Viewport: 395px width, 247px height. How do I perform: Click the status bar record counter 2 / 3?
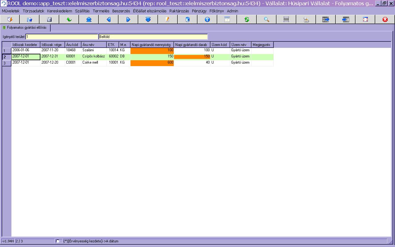(x=35, y=241)
